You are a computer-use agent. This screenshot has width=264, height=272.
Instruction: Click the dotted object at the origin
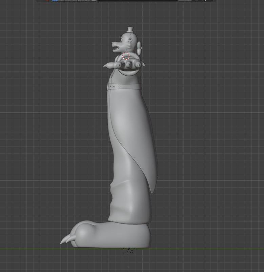tap(129, 251)
